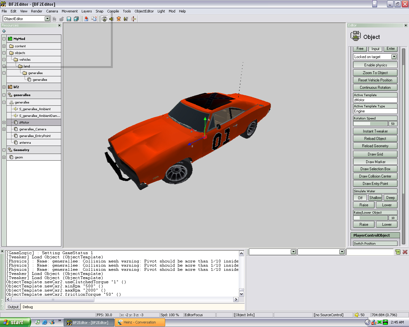Toggle Draw Selection Box
409x327 pixels.
click(375, 169)
